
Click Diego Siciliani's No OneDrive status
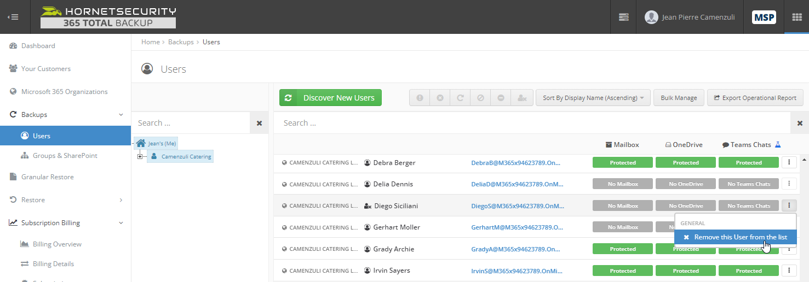pyautogui.click(x=686, y=206)
